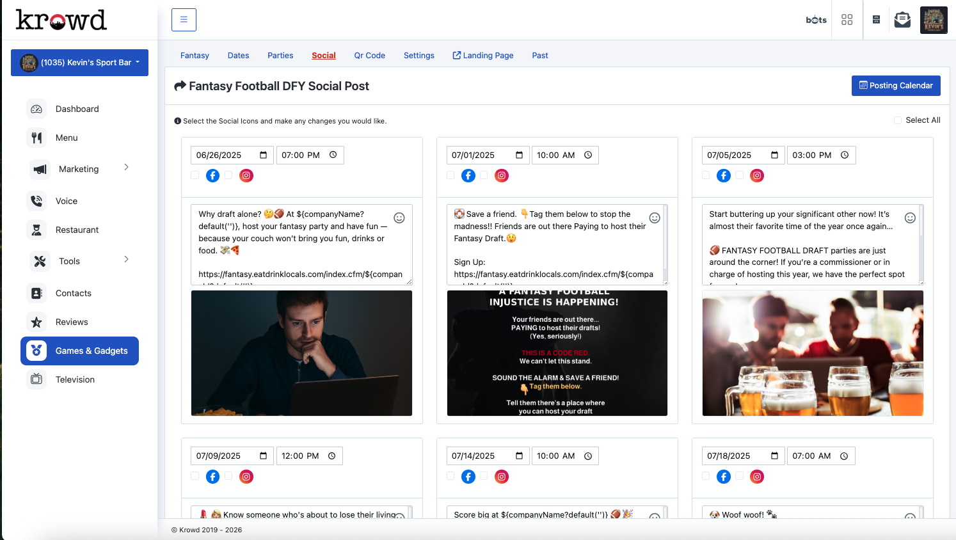Expand the Marketing sidebar submenu

pos(79,169)
